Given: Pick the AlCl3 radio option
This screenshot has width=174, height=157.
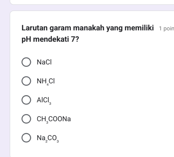Looking at the screenshot, I should 26,100.
